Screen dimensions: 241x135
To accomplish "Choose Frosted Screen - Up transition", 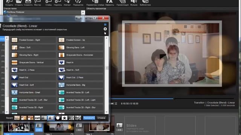I will [80, 40].
